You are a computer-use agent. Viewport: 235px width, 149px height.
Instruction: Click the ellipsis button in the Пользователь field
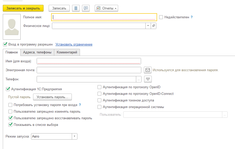pyautogui.click(x=225, y=115)
